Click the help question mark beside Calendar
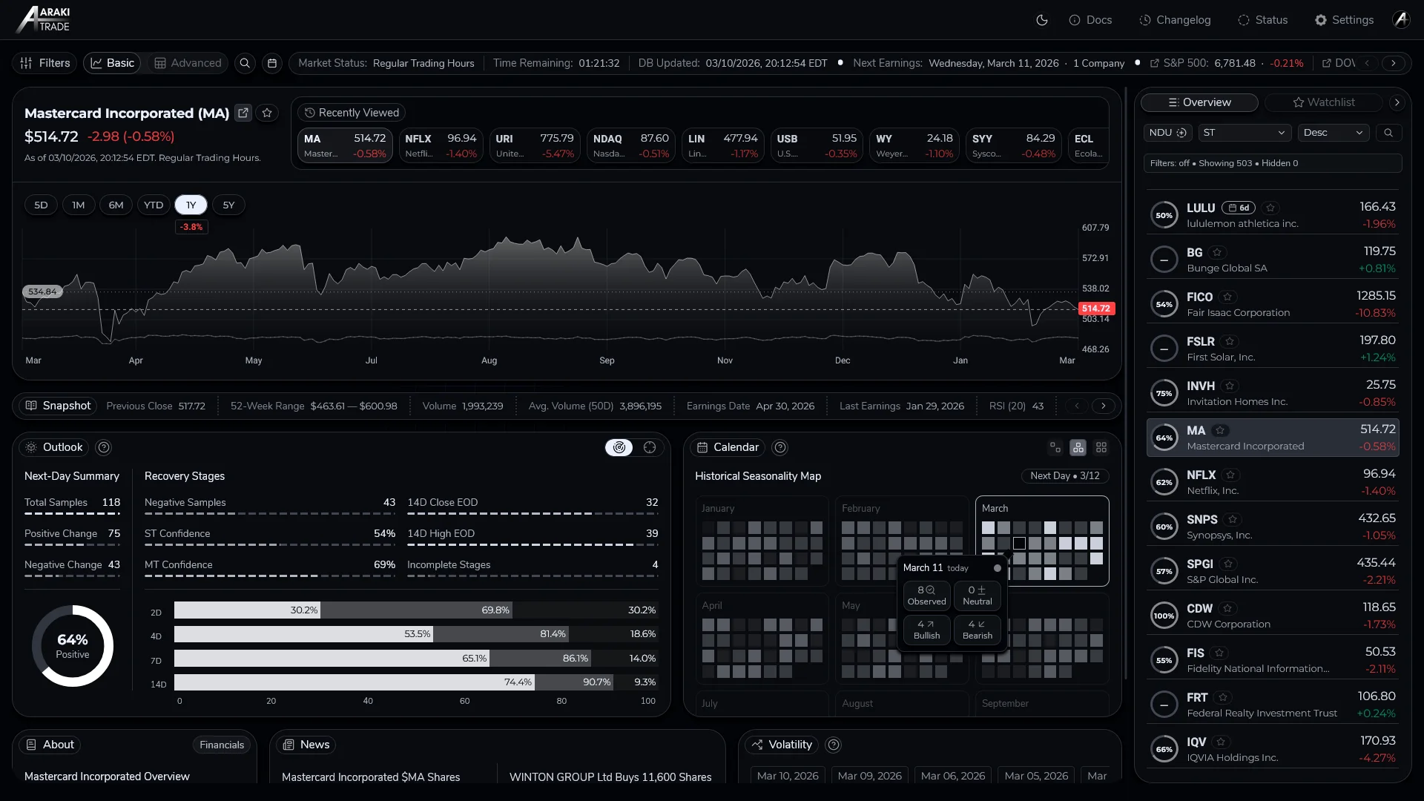This screenshot has height=801, width=1424. [780, 447]
